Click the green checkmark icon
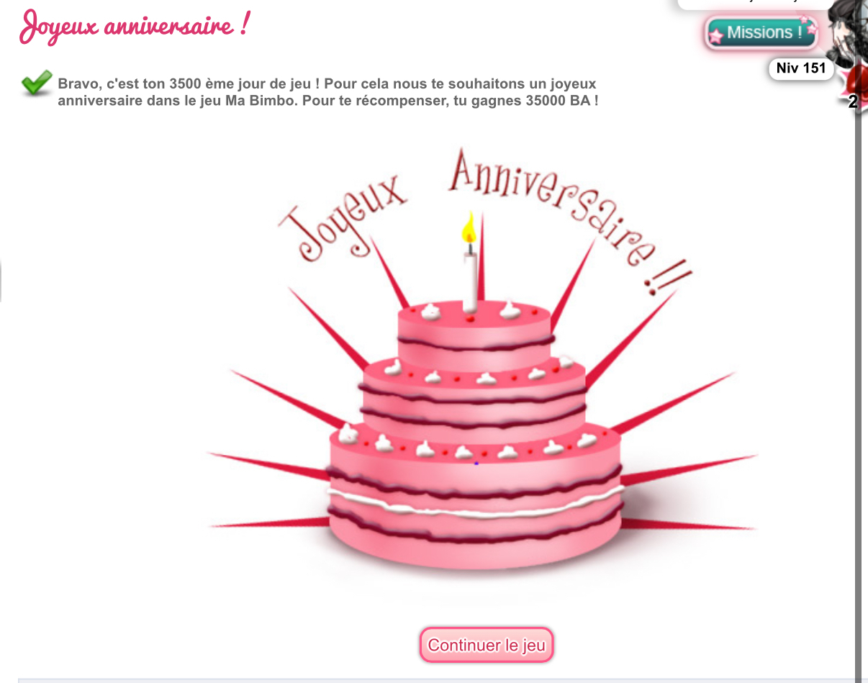 [36, 83]
